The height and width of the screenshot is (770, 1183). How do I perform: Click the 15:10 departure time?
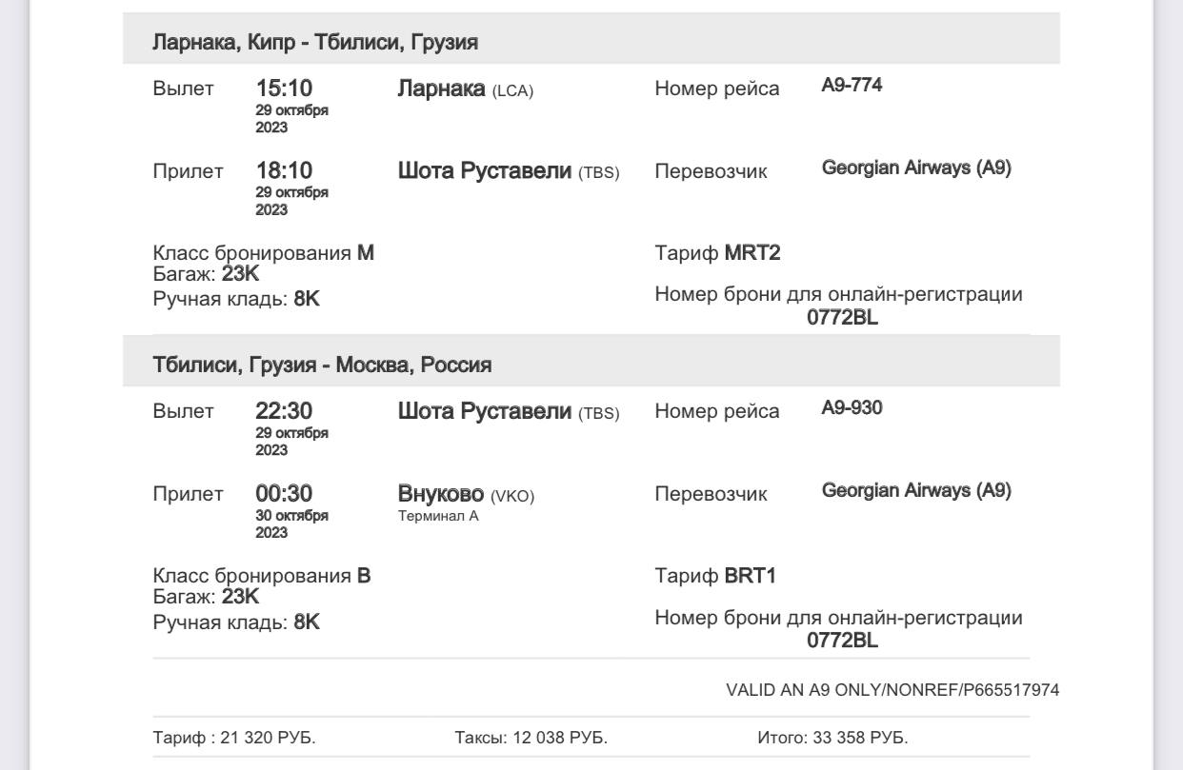coord(284,89)
